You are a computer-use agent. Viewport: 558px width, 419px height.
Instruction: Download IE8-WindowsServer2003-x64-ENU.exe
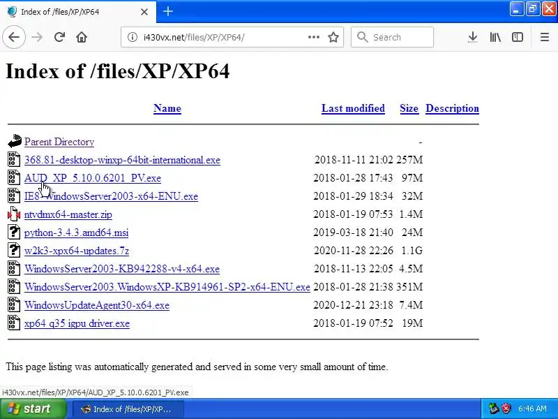coord(111,196)
